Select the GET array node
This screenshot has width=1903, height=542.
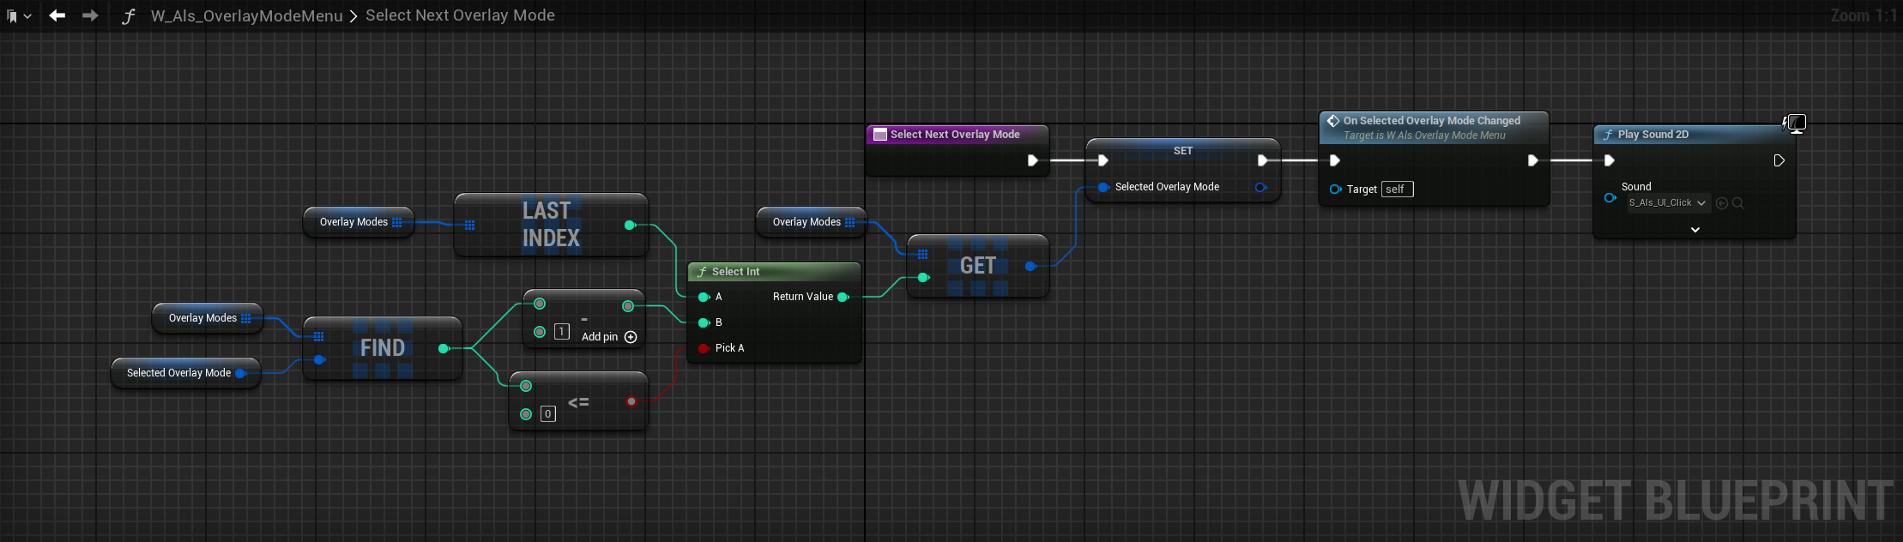tap(978, 266)
